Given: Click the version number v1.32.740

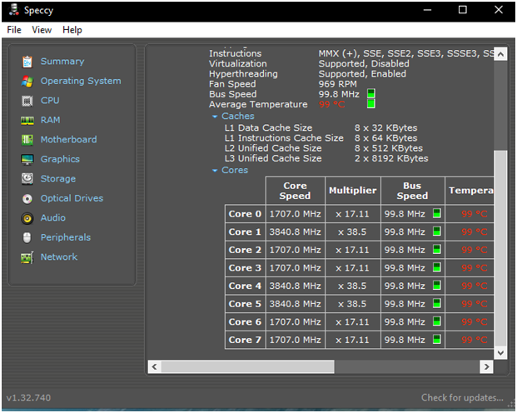Looking at the screenshot, I should coord(28,397).
